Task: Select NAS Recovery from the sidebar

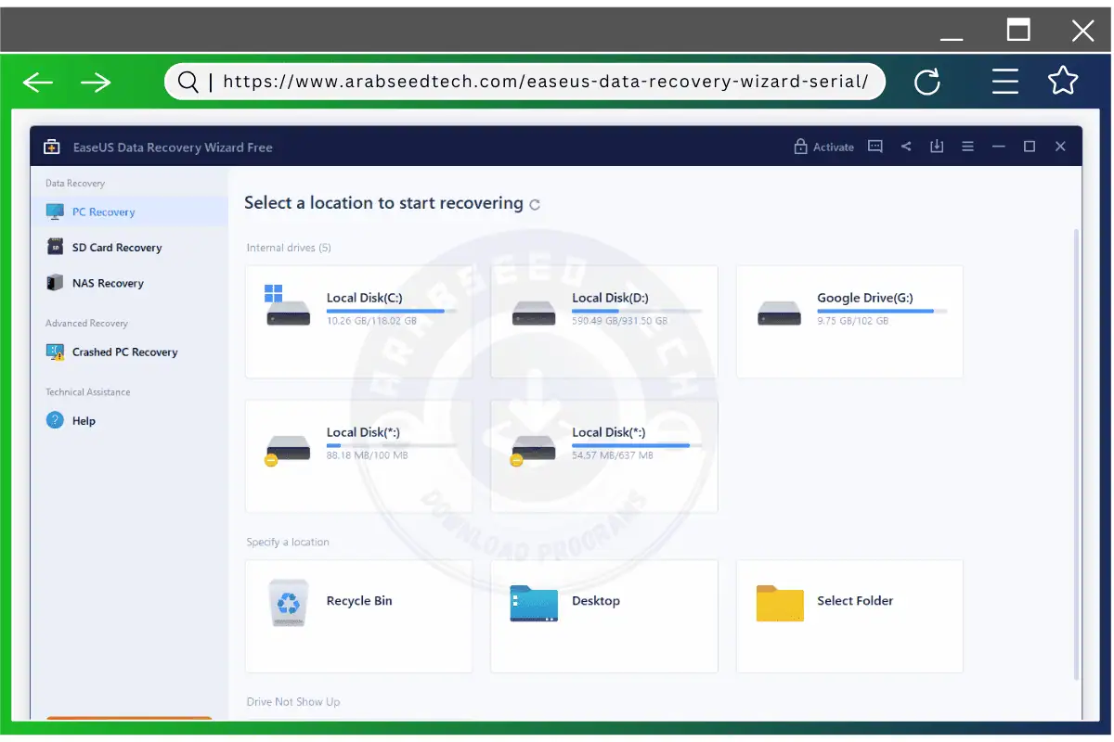Action: point(107,283)
